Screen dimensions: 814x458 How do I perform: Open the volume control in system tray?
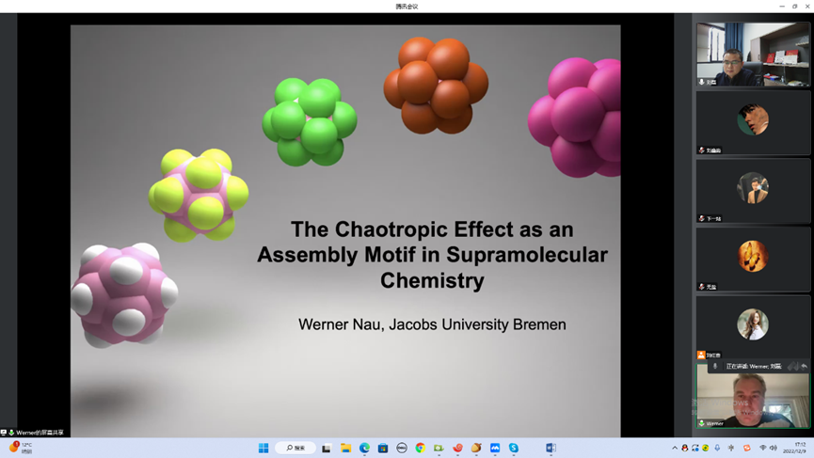tap(774, 449)
